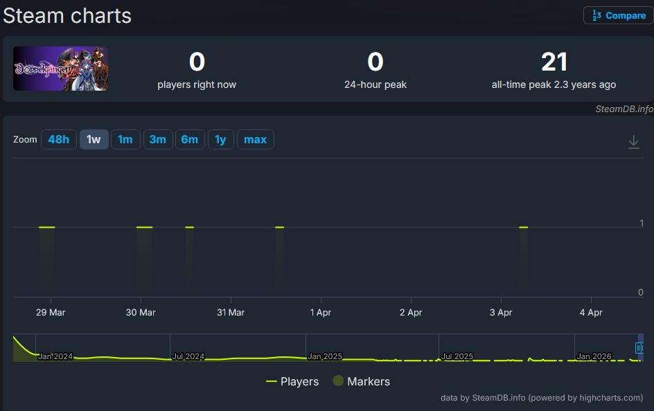
Task: Set chart zoom to 48h
Action: (59, 140)
